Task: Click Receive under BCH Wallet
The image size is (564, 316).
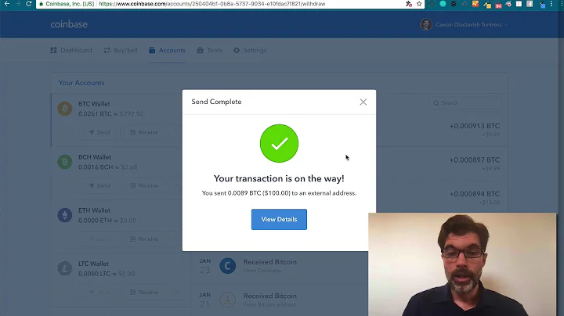Action: (x=144, y=185)
